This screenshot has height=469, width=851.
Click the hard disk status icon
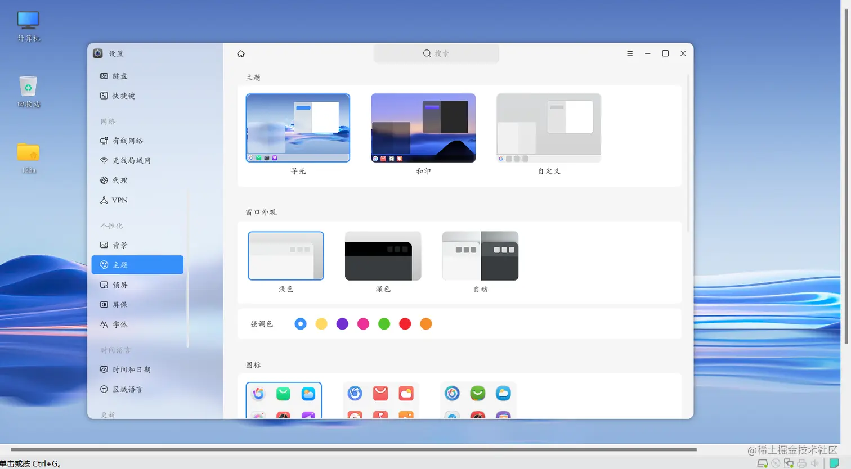pos(763,463)
